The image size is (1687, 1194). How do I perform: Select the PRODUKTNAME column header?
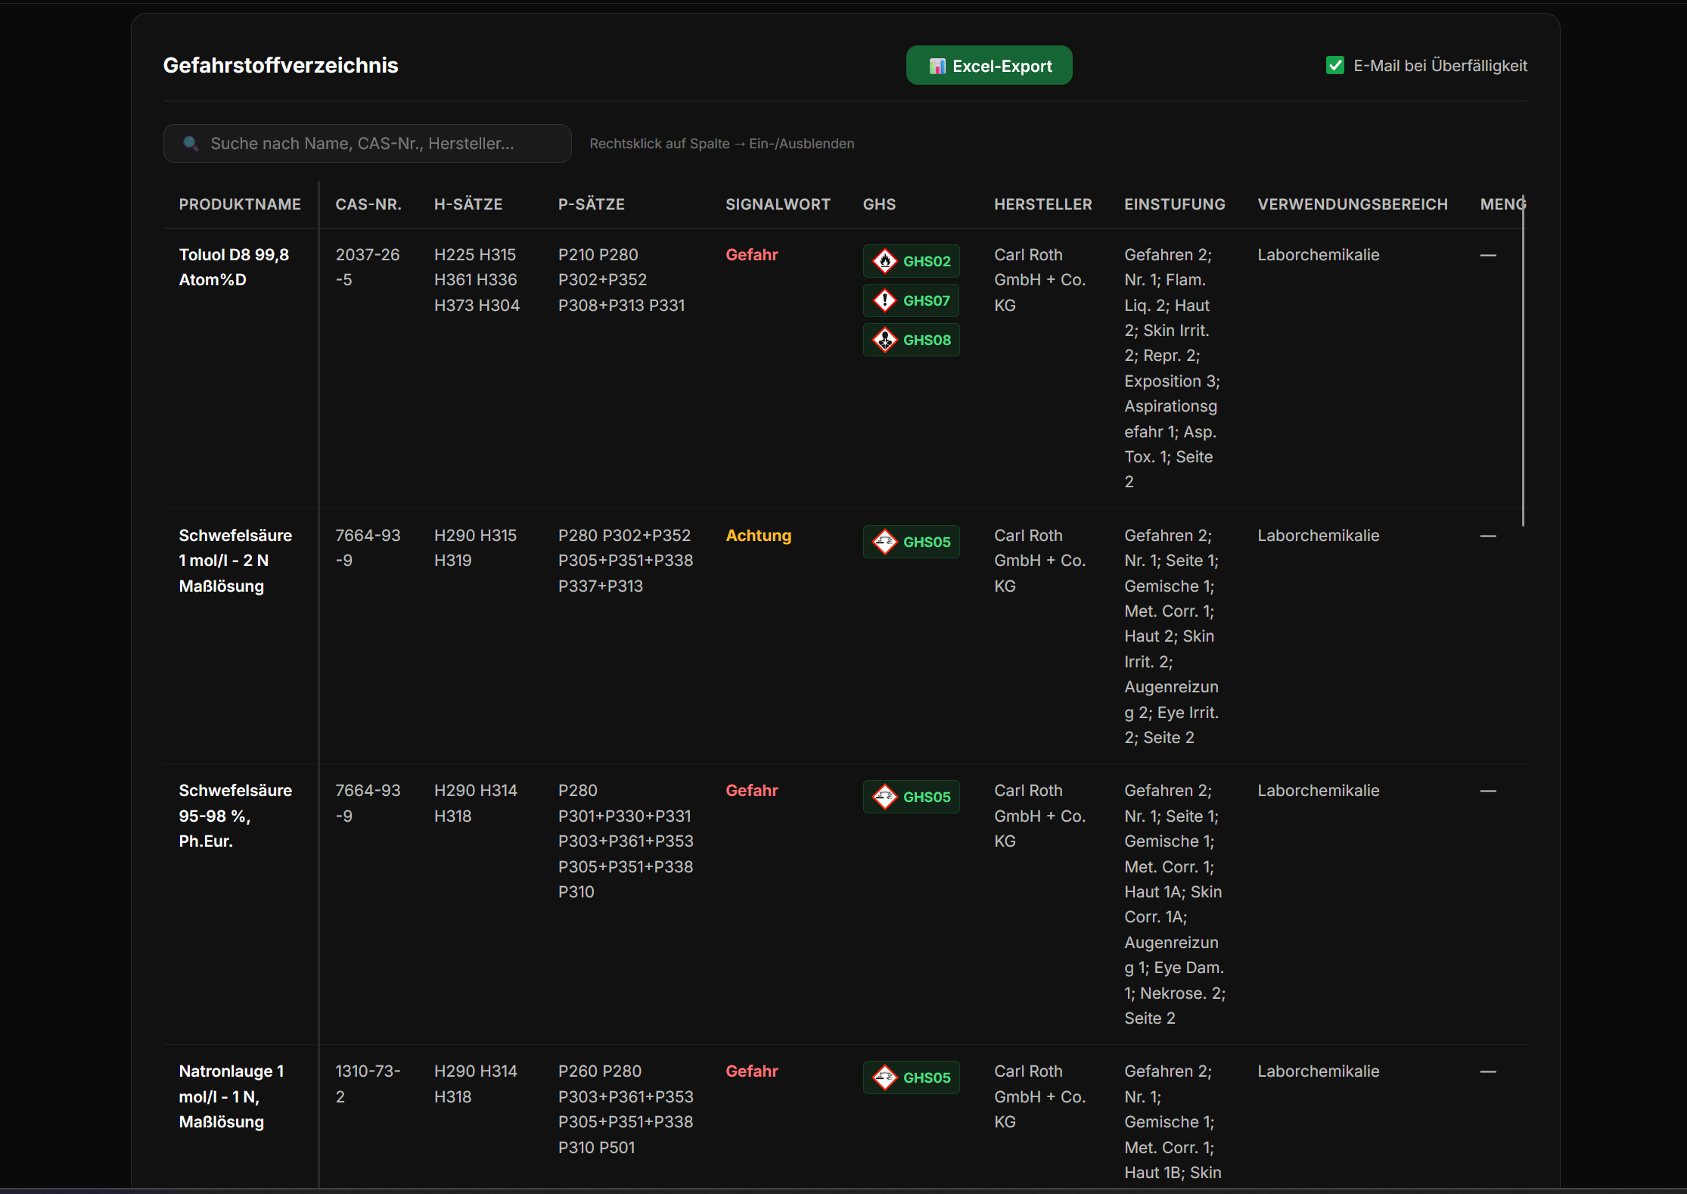click(240, 204)
